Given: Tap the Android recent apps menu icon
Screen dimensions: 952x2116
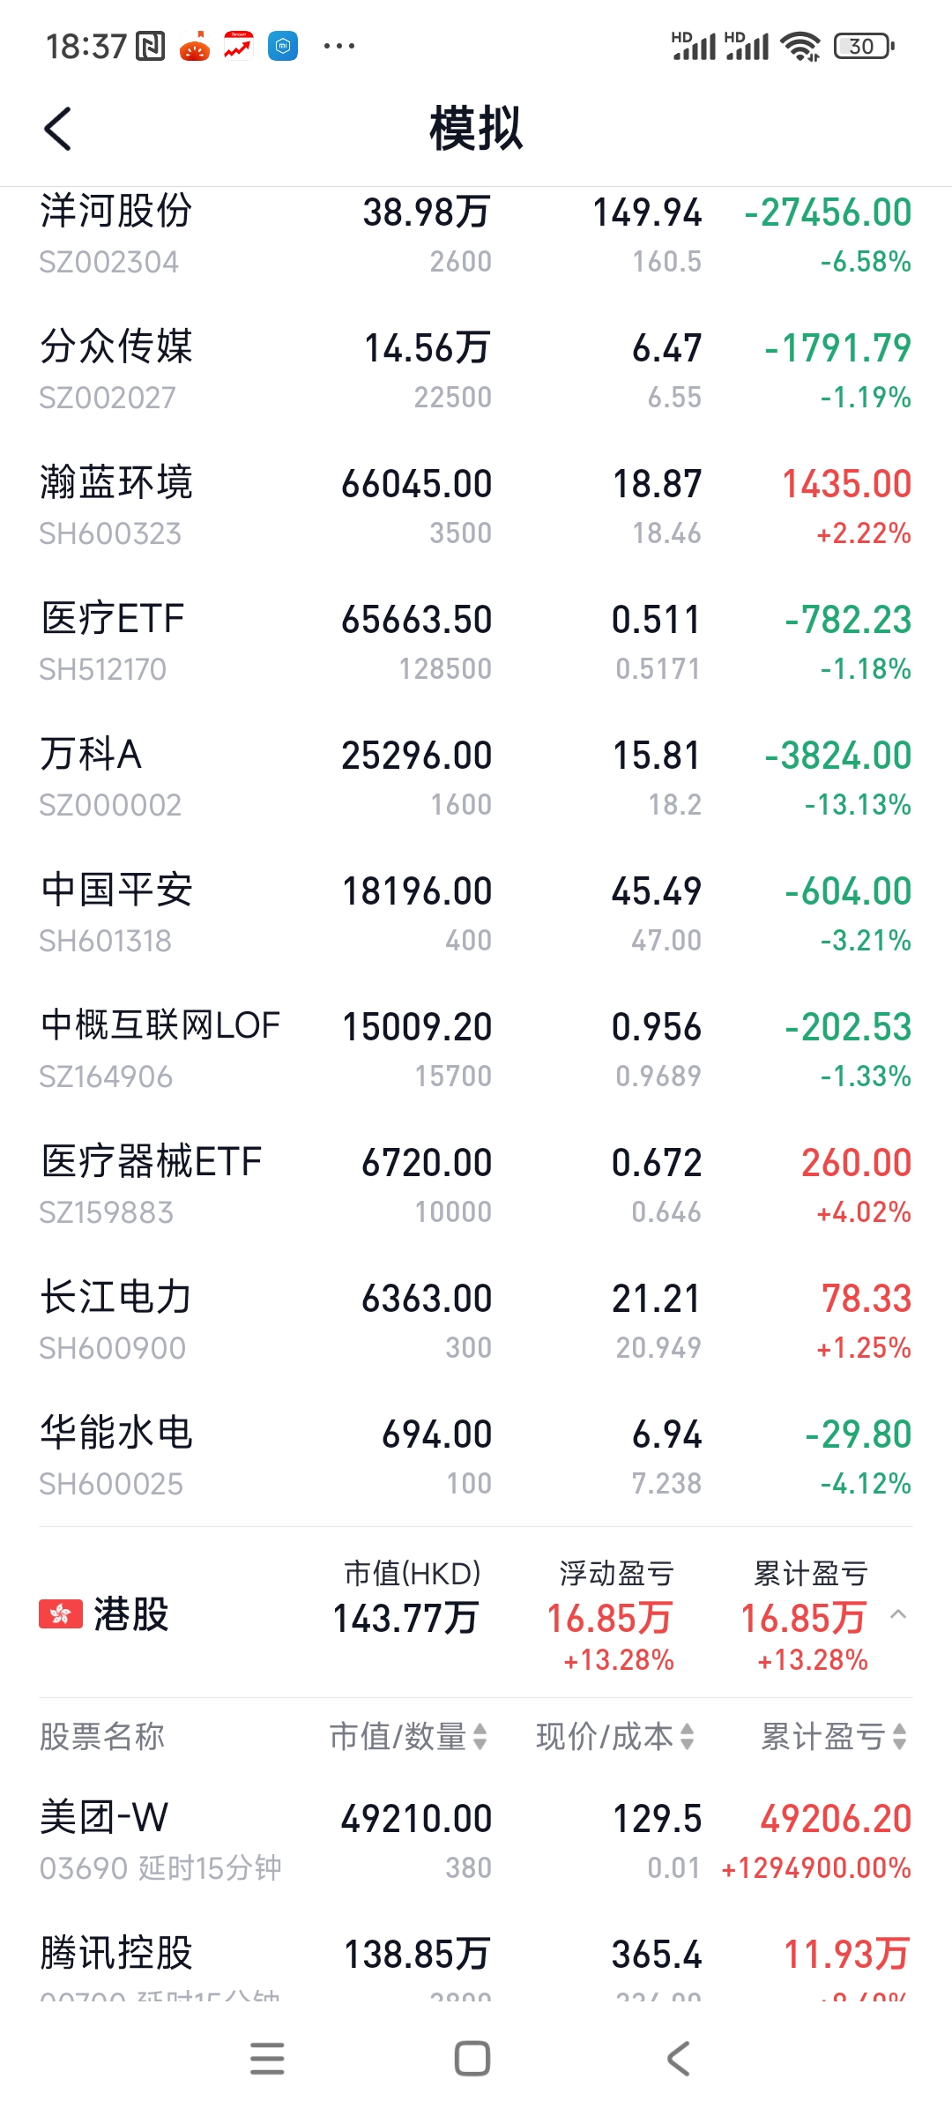Looking at the screenshot, I should [267, 2059].
